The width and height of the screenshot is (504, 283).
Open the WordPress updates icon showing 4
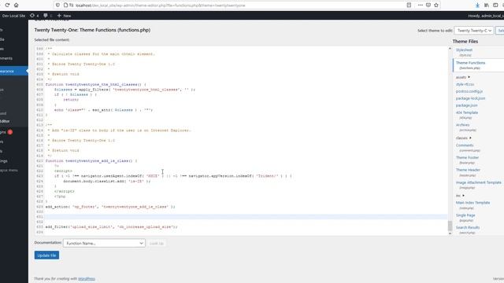[x=34, y=16]
